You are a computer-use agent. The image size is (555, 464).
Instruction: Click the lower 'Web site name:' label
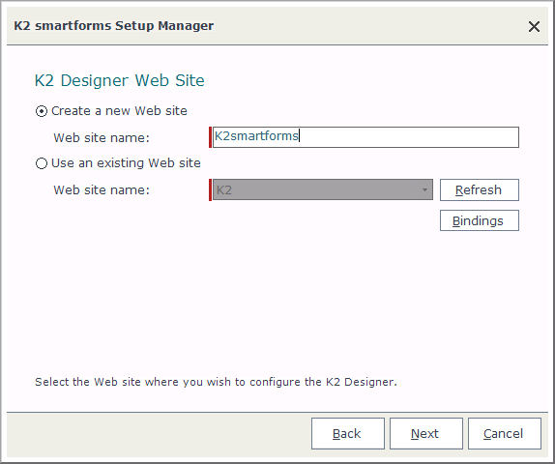102,190
